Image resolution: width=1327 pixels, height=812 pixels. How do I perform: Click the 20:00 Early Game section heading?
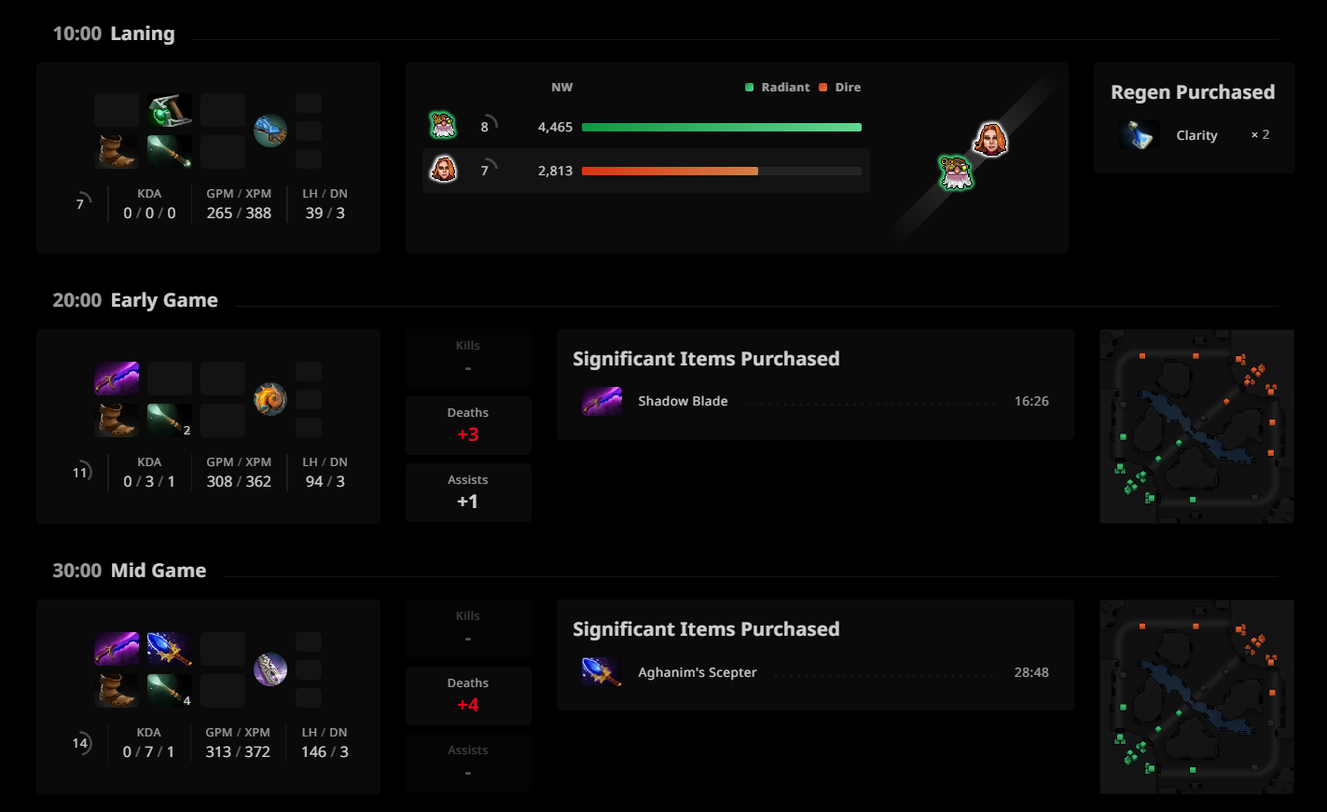[135, 300]
